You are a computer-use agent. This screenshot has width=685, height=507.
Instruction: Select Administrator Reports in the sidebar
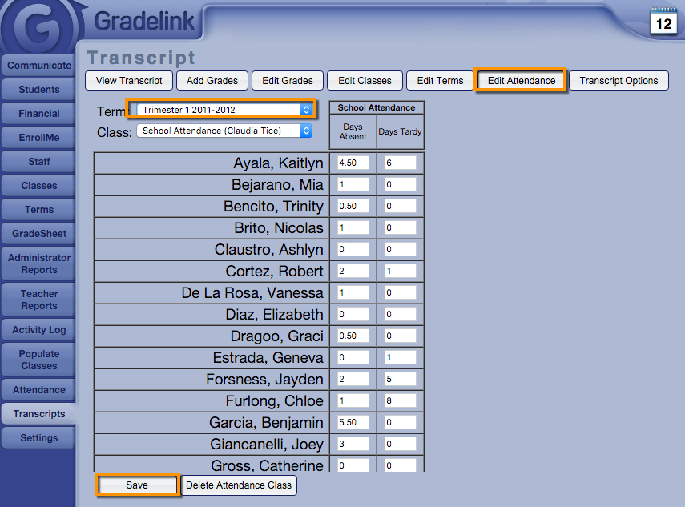(39, 264)
